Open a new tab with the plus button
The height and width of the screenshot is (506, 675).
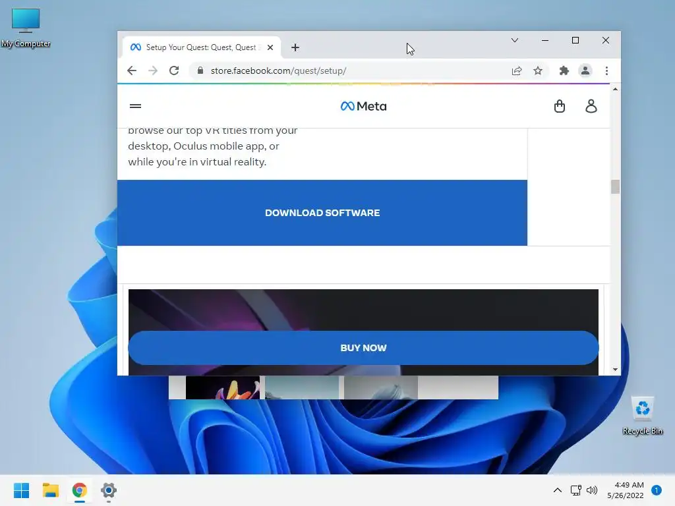[x=295, y=47]
